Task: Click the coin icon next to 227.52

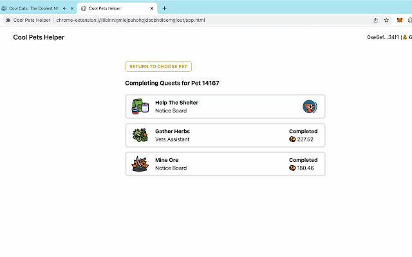Action: pyautogui.click(x=292, y=139)
